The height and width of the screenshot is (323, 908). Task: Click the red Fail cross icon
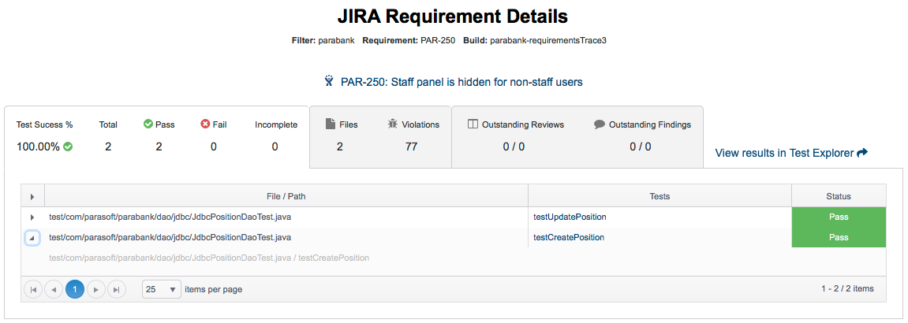pos(205,124)
